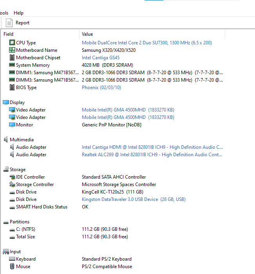The image size is (255, 274).
Task: Click the Report document icon
Action: pyautogui.click(x=9, y=23)
